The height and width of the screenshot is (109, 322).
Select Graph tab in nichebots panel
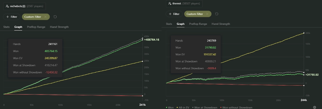pos(18,27)
